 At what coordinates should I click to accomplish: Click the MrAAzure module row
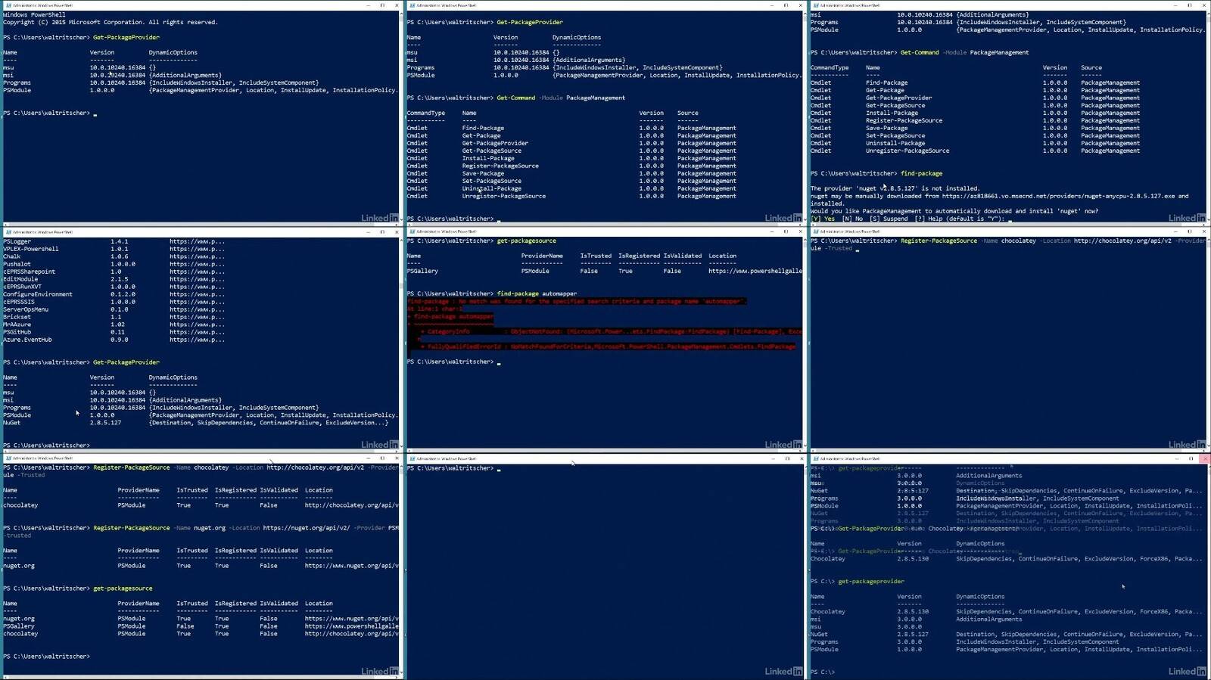(114, 324)
